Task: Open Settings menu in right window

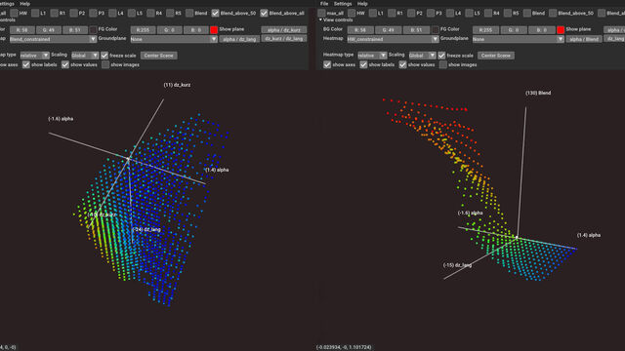Action: [x=343, y=4]
